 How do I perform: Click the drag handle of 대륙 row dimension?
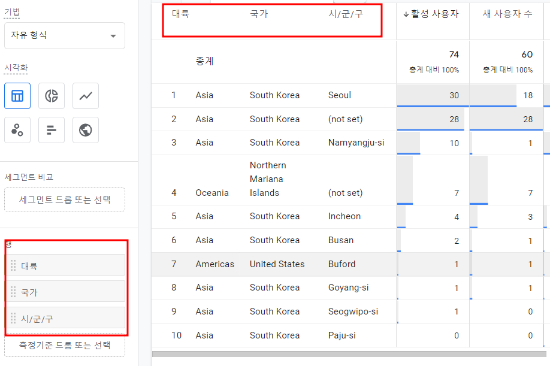point(13,265)
